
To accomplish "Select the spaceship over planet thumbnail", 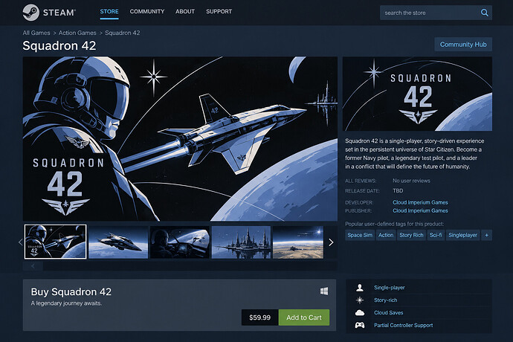I will [x=118, y=242].
